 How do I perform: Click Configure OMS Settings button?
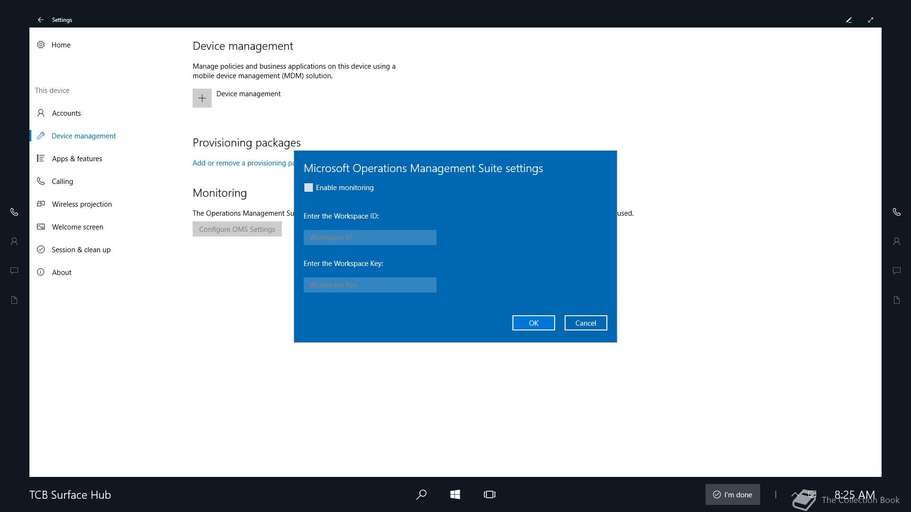(x=237, y=229)
